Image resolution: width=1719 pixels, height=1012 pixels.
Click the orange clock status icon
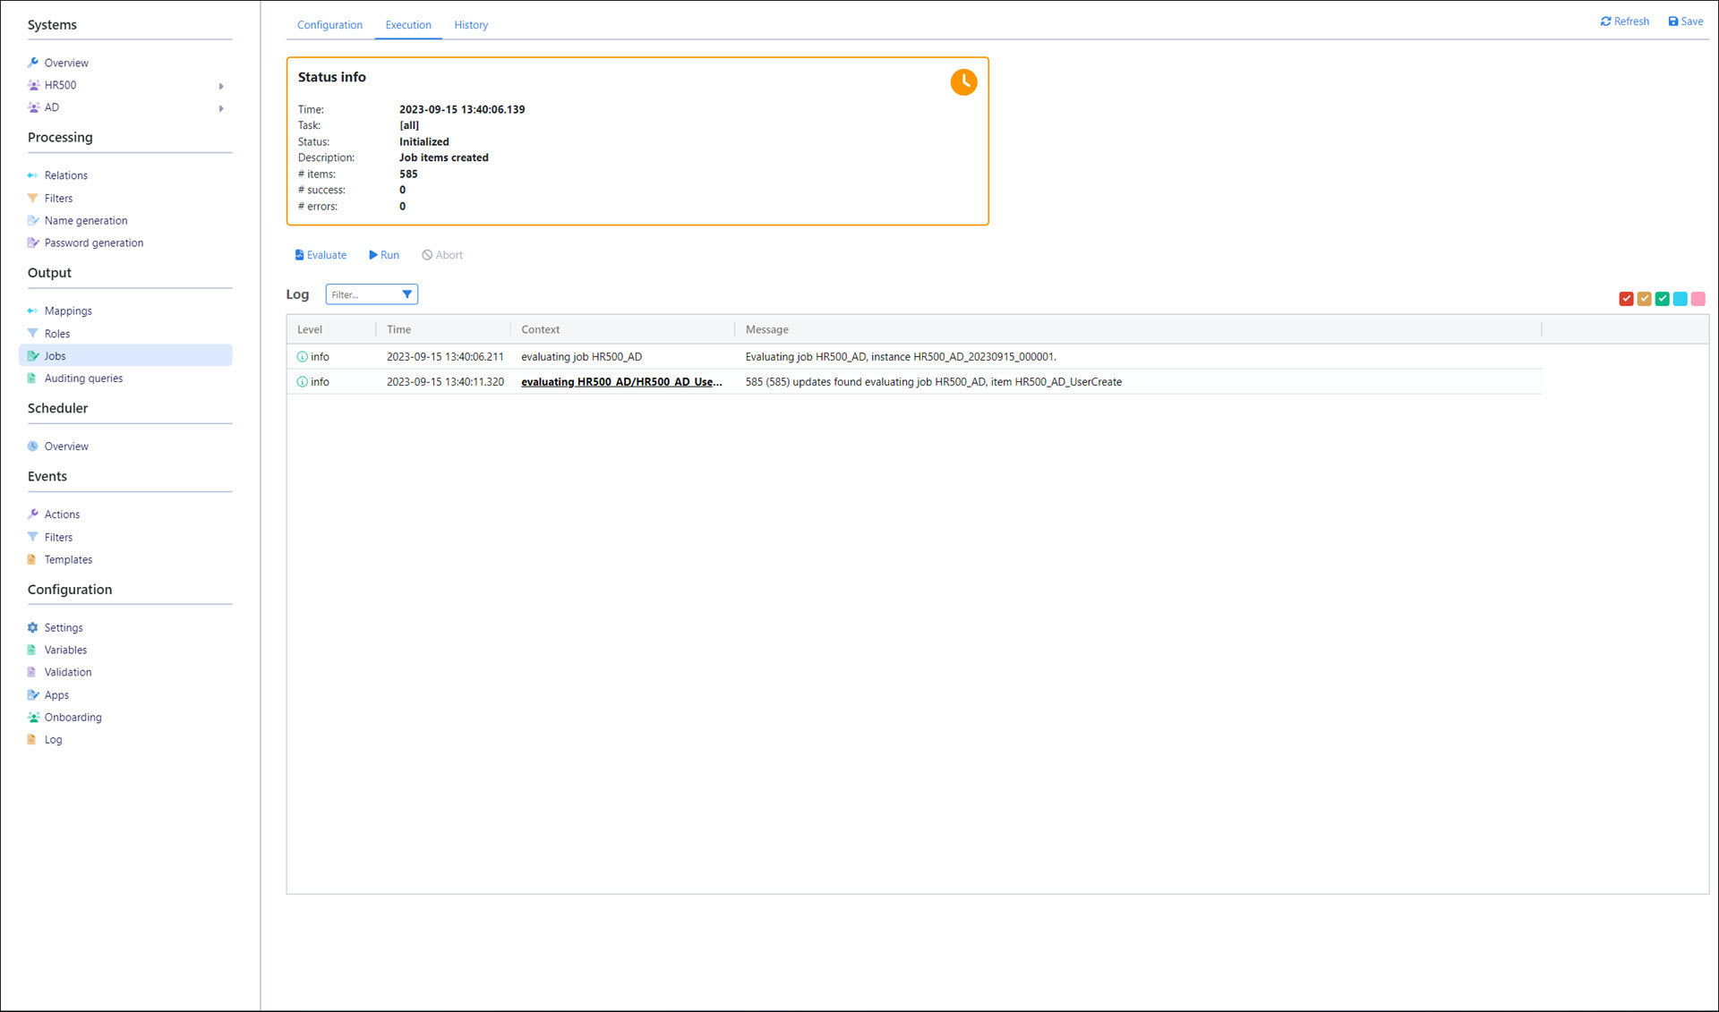(963, 82)
